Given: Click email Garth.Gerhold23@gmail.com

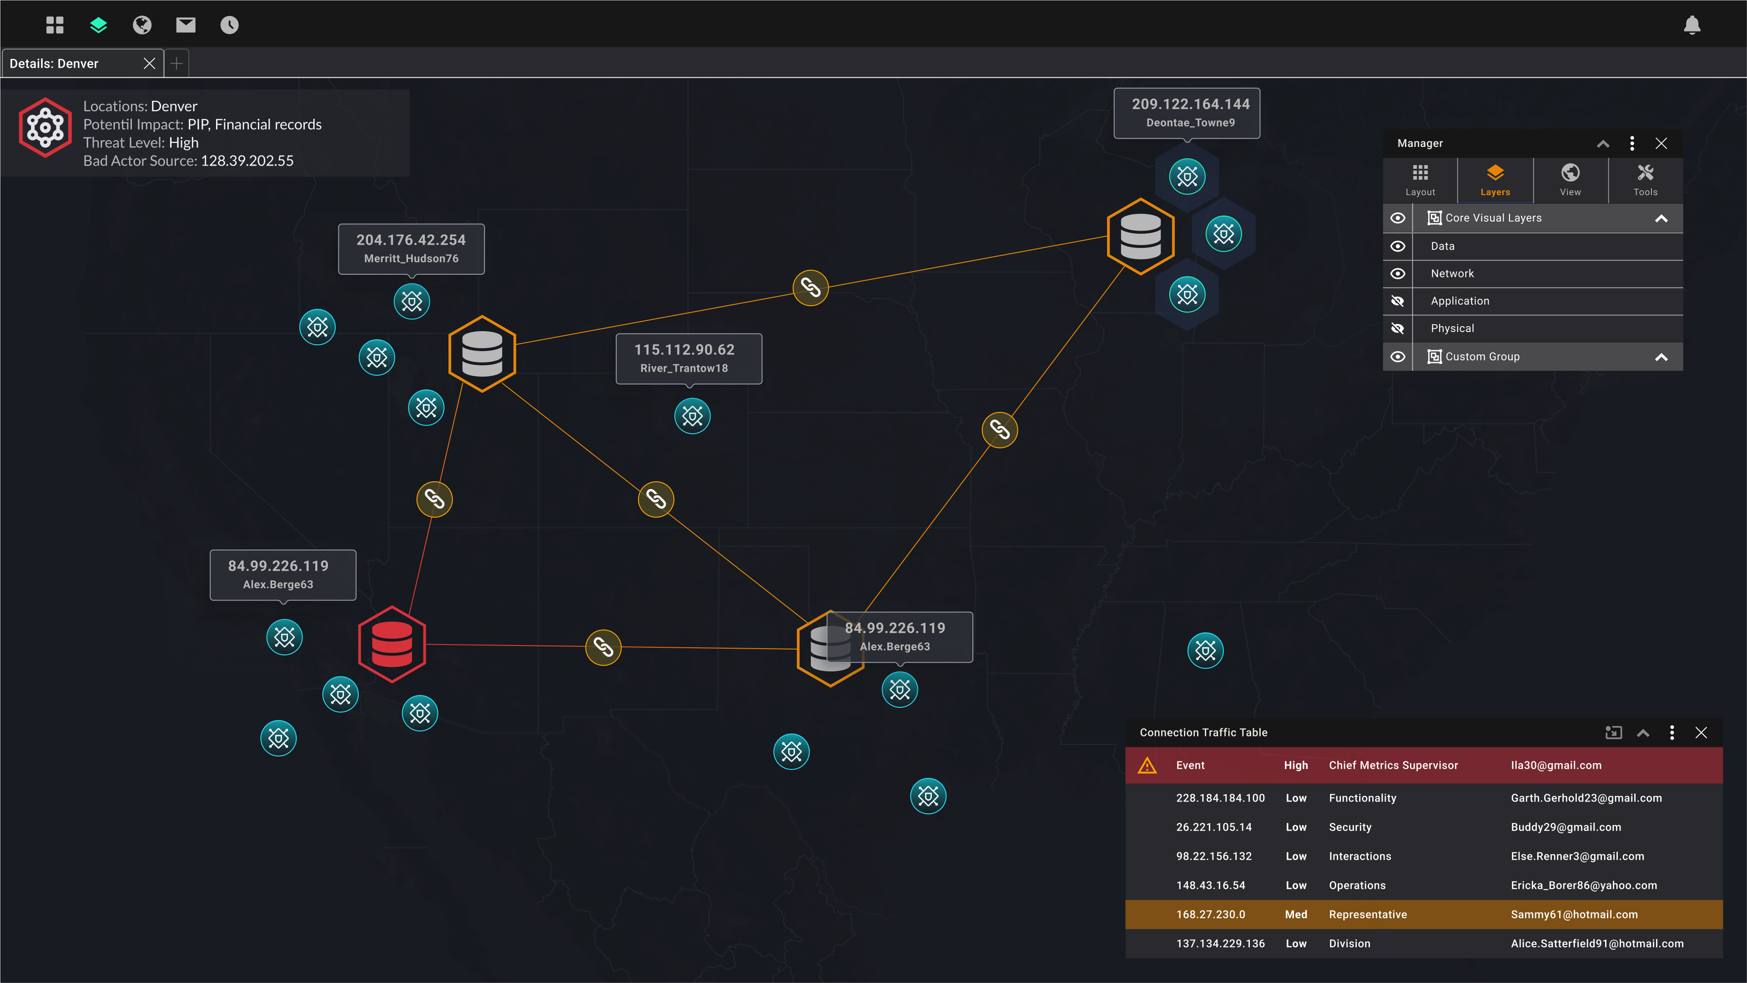Looking at the screenshot, I should coord(1586,798).
